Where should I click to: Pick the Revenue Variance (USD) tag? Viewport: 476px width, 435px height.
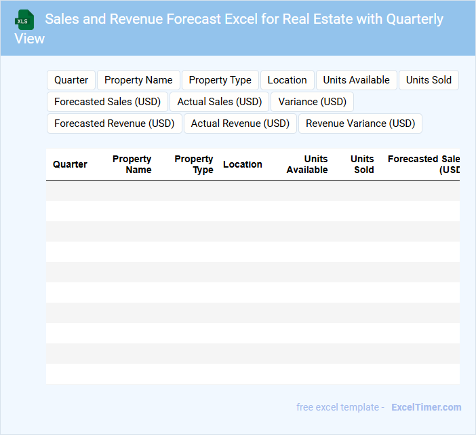click(x=360, y=124)
